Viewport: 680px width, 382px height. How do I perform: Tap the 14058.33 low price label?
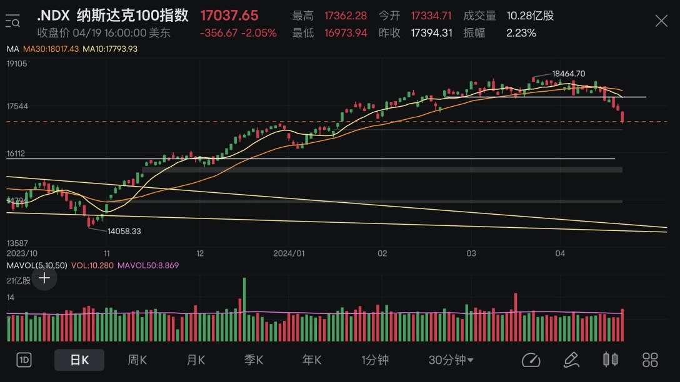(x=124, y=232)
